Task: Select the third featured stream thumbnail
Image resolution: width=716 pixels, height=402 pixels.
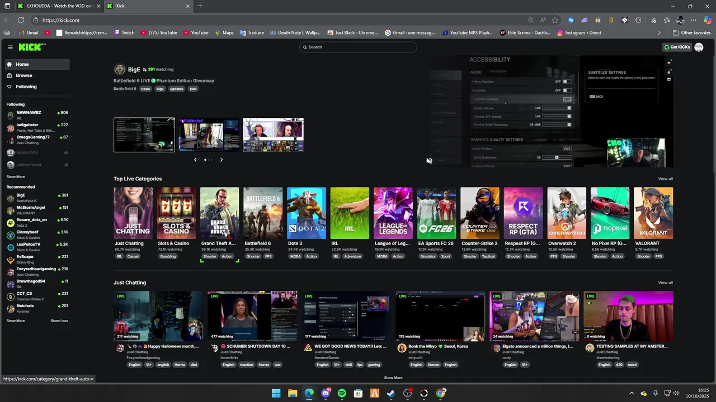Action: tap(274, 135)
